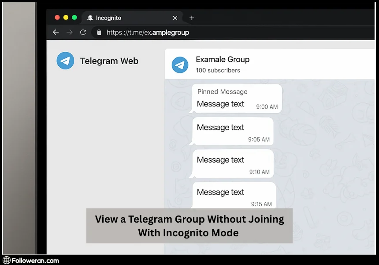379x265 pixels.
Task: Click the reload page icon
Action: point(83,32)
